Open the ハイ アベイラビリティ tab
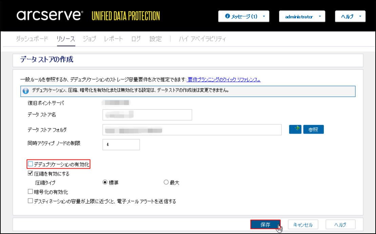Image resolution: width=376 pixels, height=234 pixels. click(202, 39)
